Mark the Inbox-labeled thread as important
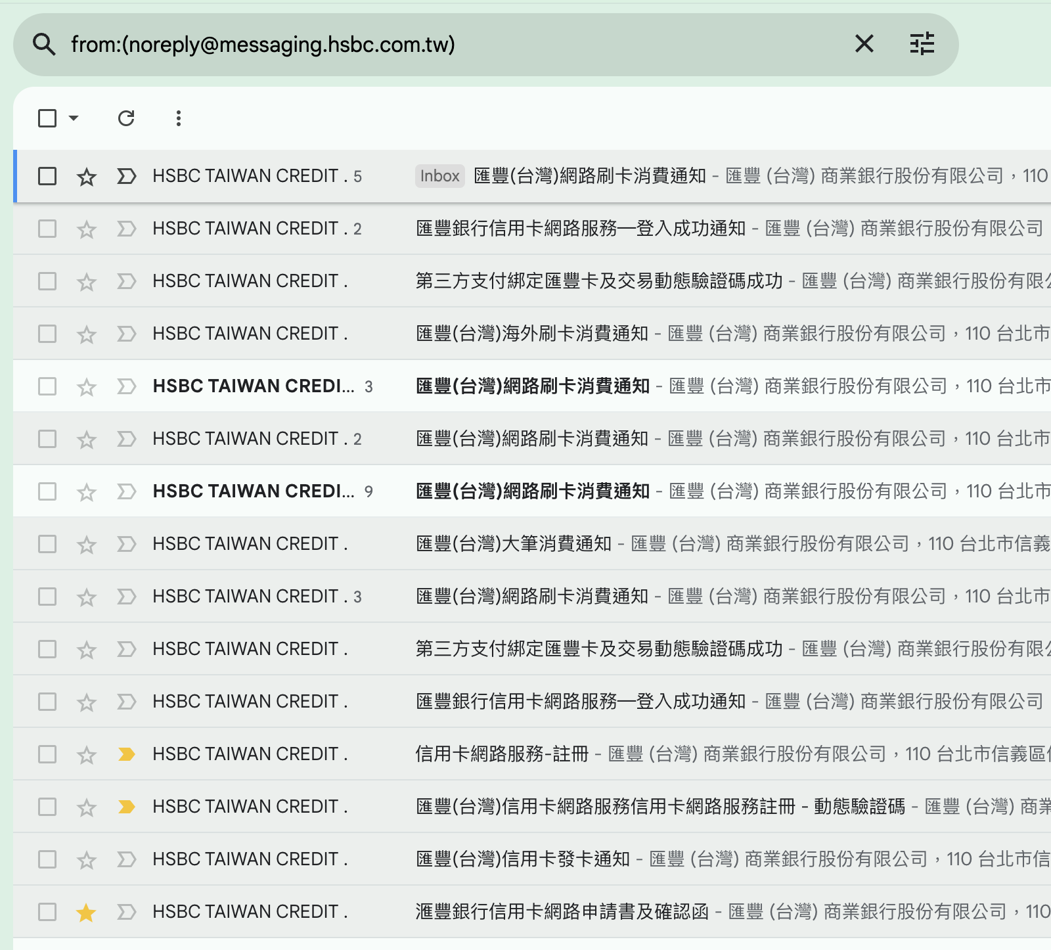This screenshot has height=950, width=1051. (x=126, y=176)
